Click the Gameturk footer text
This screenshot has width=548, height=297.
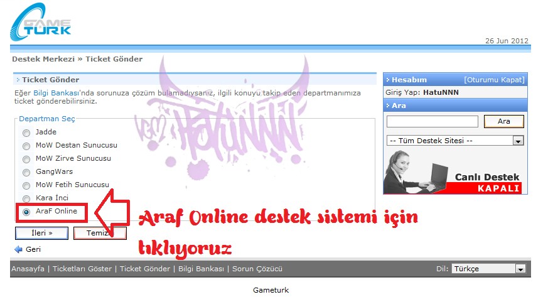point(271,290)
